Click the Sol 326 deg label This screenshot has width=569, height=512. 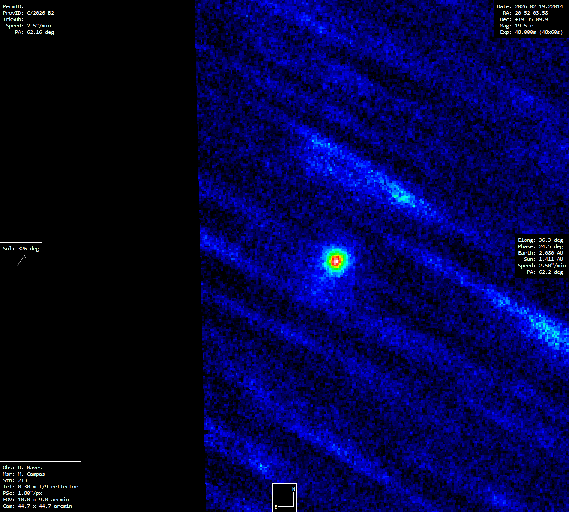pyautogui.click(x=21, y=249)
